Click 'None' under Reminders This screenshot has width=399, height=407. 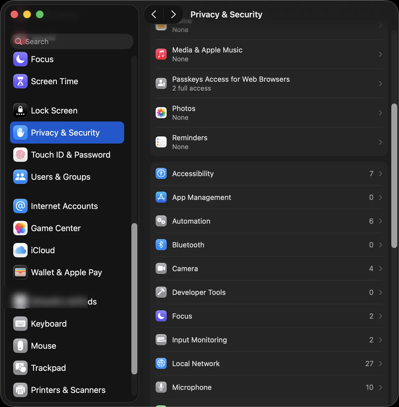click(180, 147)
